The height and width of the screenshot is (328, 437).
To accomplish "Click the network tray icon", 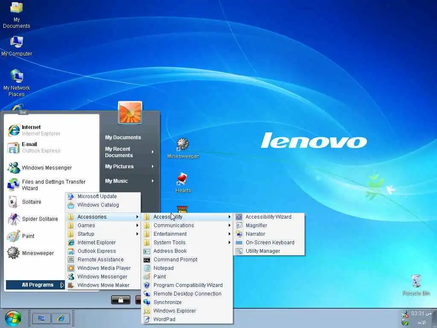I will (x=405, y=314).
